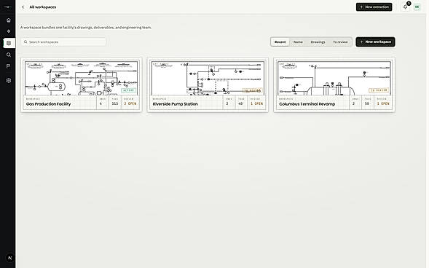Sort workspaces by Recent

tap(280, 42)
